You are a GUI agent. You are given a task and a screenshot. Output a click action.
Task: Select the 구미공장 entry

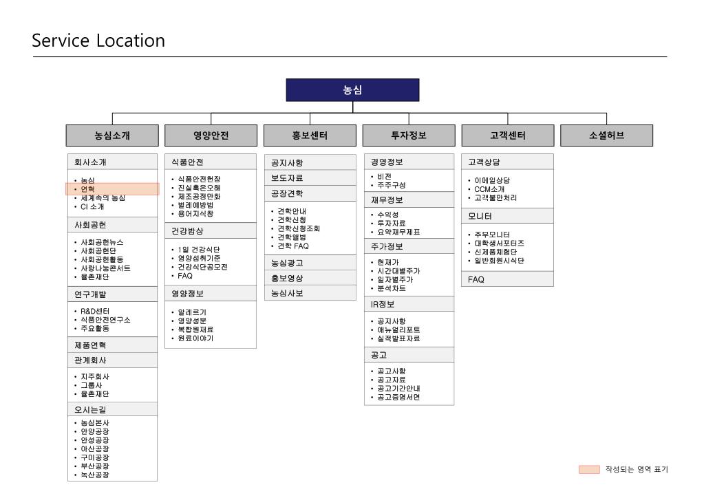click(95, 457)
